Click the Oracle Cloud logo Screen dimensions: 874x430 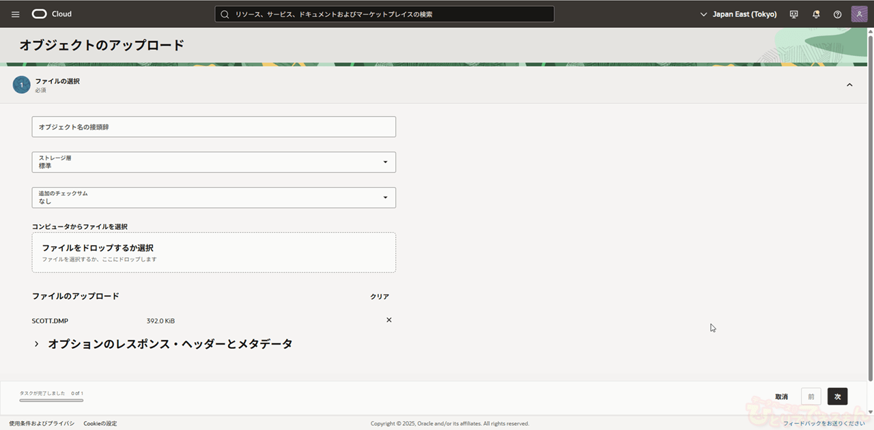coord(51,14)
